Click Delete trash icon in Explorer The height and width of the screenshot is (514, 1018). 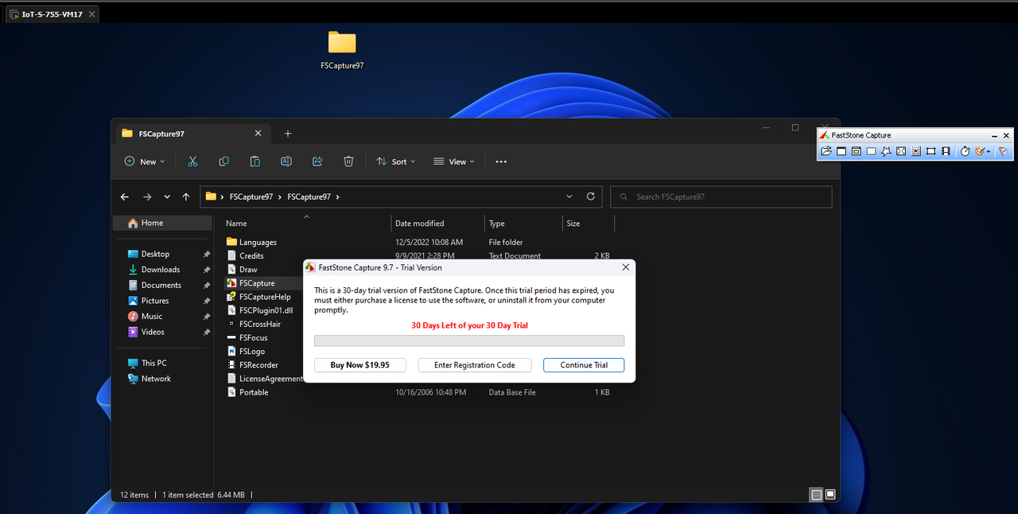pos(348,162)
